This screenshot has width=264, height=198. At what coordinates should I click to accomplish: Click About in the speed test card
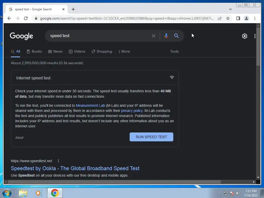(19, 138)
